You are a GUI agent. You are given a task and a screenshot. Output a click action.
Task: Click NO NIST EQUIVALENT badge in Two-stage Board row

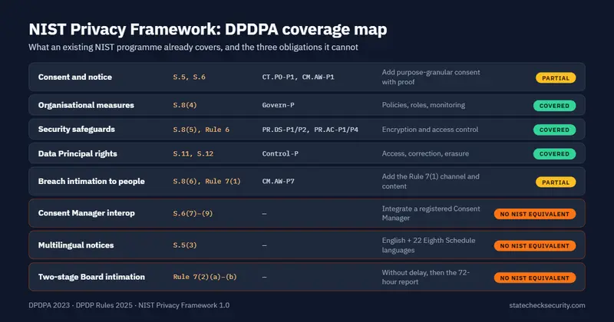[535, 278]
